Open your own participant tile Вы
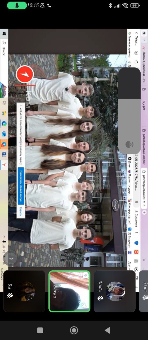Viewport: 148px width, 340px height. [24, 291]
